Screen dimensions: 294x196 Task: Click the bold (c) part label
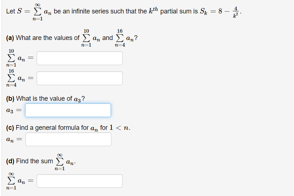click(x=10, y=128)
